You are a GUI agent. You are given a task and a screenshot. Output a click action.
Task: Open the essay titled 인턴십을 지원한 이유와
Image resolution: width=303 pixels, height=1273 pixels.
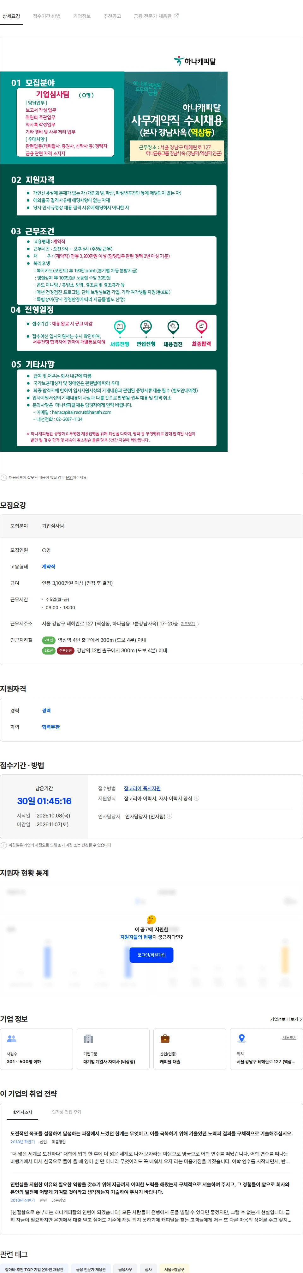click(x=150, y=1188)
